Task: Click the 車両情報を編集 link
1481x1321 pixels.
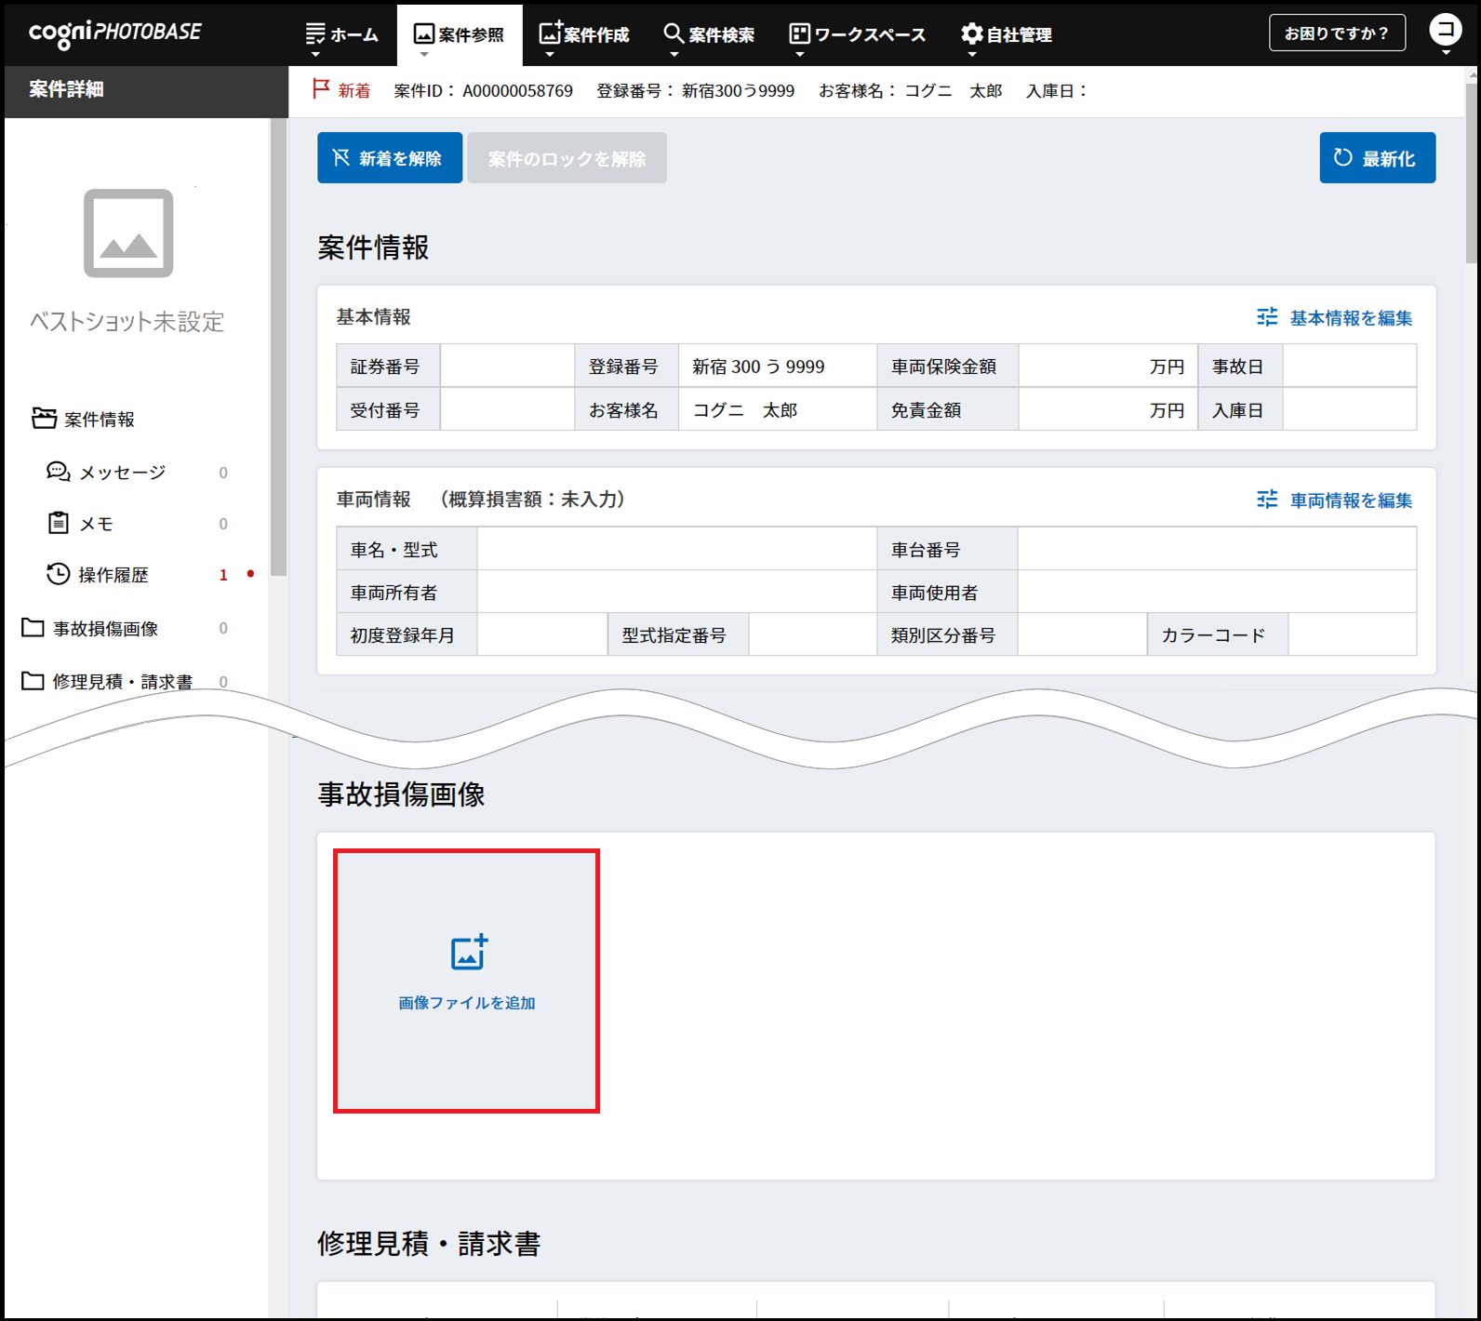Action: (x=1334, y=500)
